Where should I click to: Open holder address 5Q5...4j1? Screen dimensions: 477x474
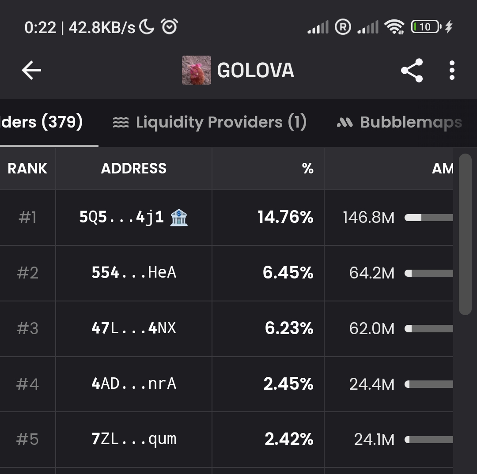(x=121, y=217)
